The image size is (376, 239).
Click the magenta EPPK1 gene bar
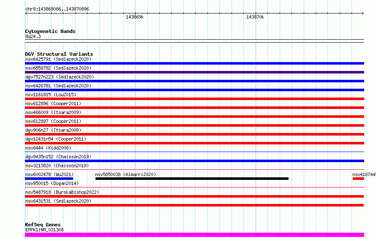194,235
